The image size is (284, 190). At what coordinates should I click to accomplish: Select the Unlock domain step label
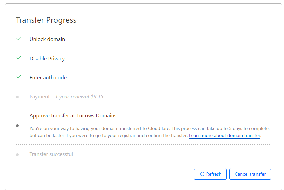point(47,39)
